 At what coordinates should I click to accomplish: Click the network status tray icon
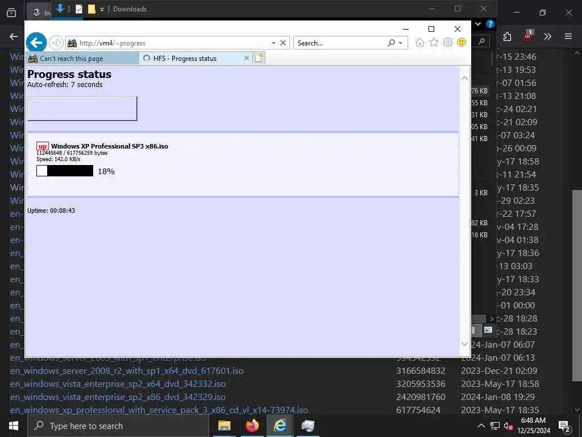point(495,426)
